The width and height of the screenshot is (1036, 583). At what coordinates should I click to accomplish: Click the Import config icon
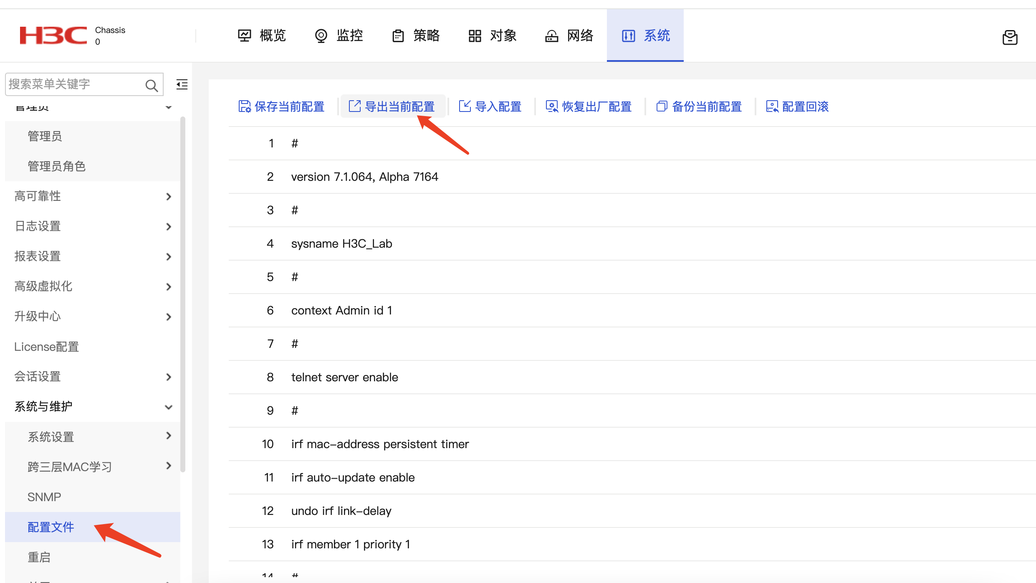click(465, 106)
